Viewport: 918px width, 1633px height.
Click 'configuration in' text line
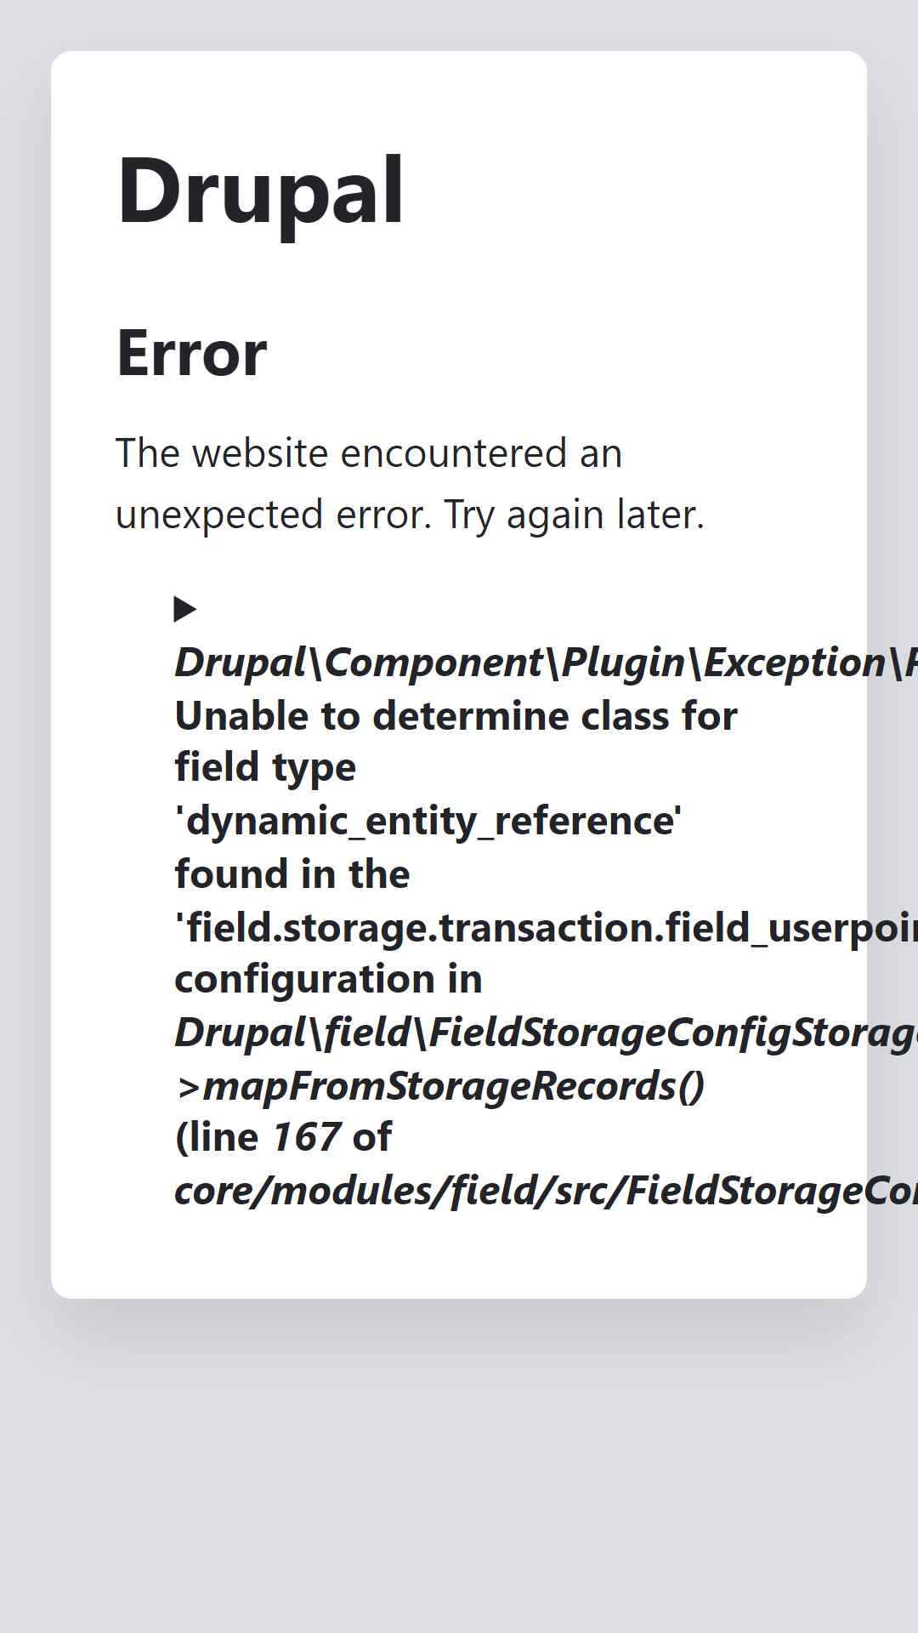pos(328,980)
